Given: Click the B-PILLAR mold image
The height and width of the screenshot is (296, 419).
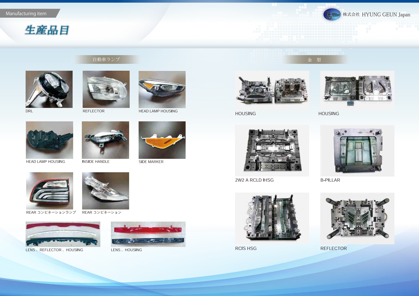Looking at the screenshot, I should point(357,151).
